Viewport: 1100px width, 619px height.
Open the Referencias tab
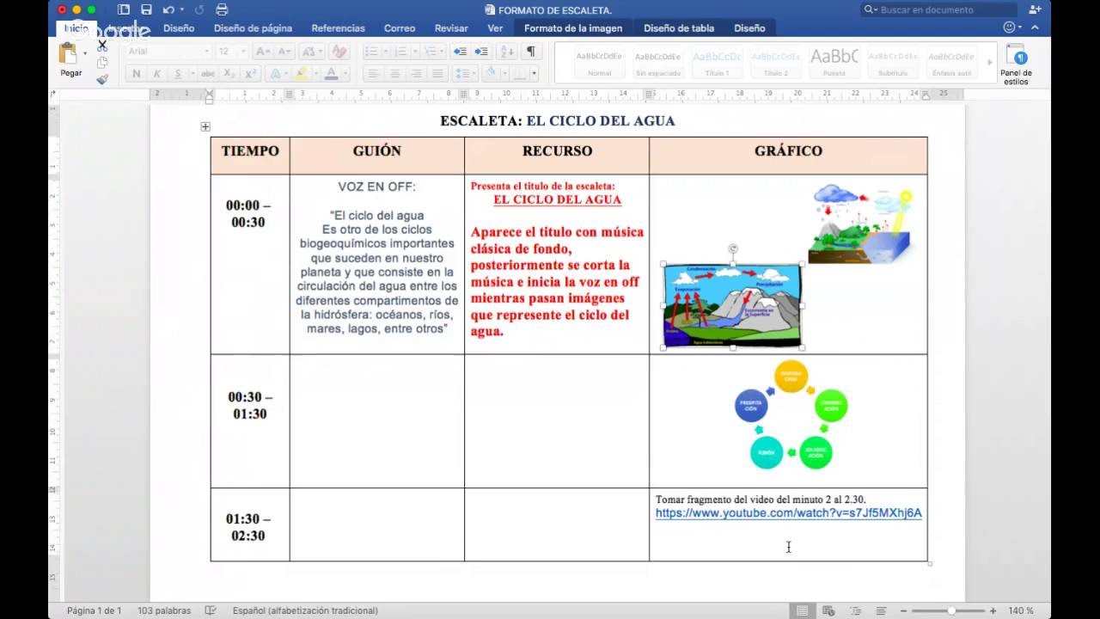(338, 28)
